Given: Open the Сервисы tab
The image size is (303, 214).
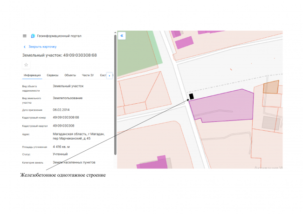Looking at the screenshot, I should [x=53, y=75].
